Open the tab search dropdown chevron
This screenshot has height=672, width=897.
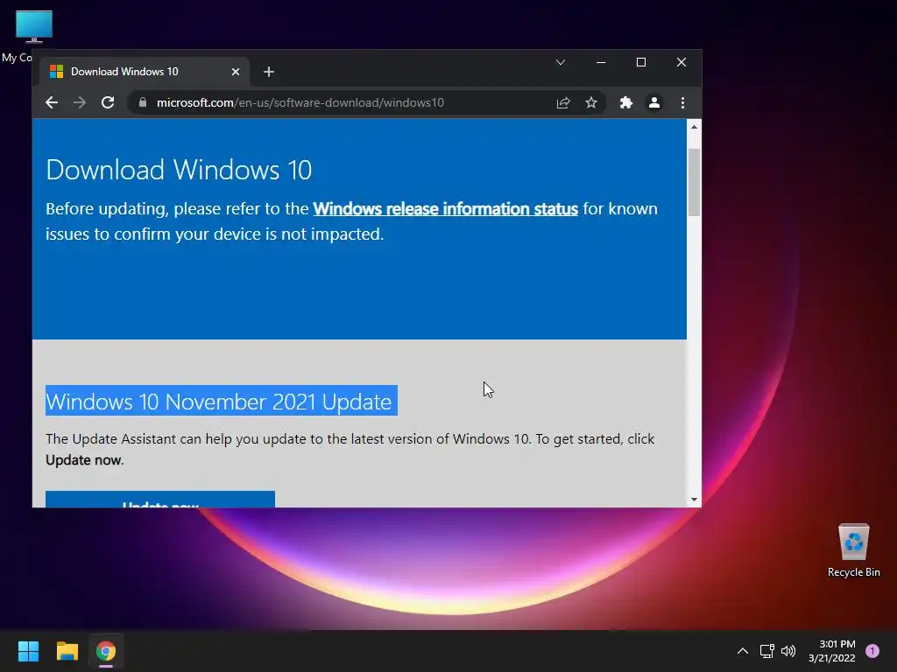pos(561,62)
